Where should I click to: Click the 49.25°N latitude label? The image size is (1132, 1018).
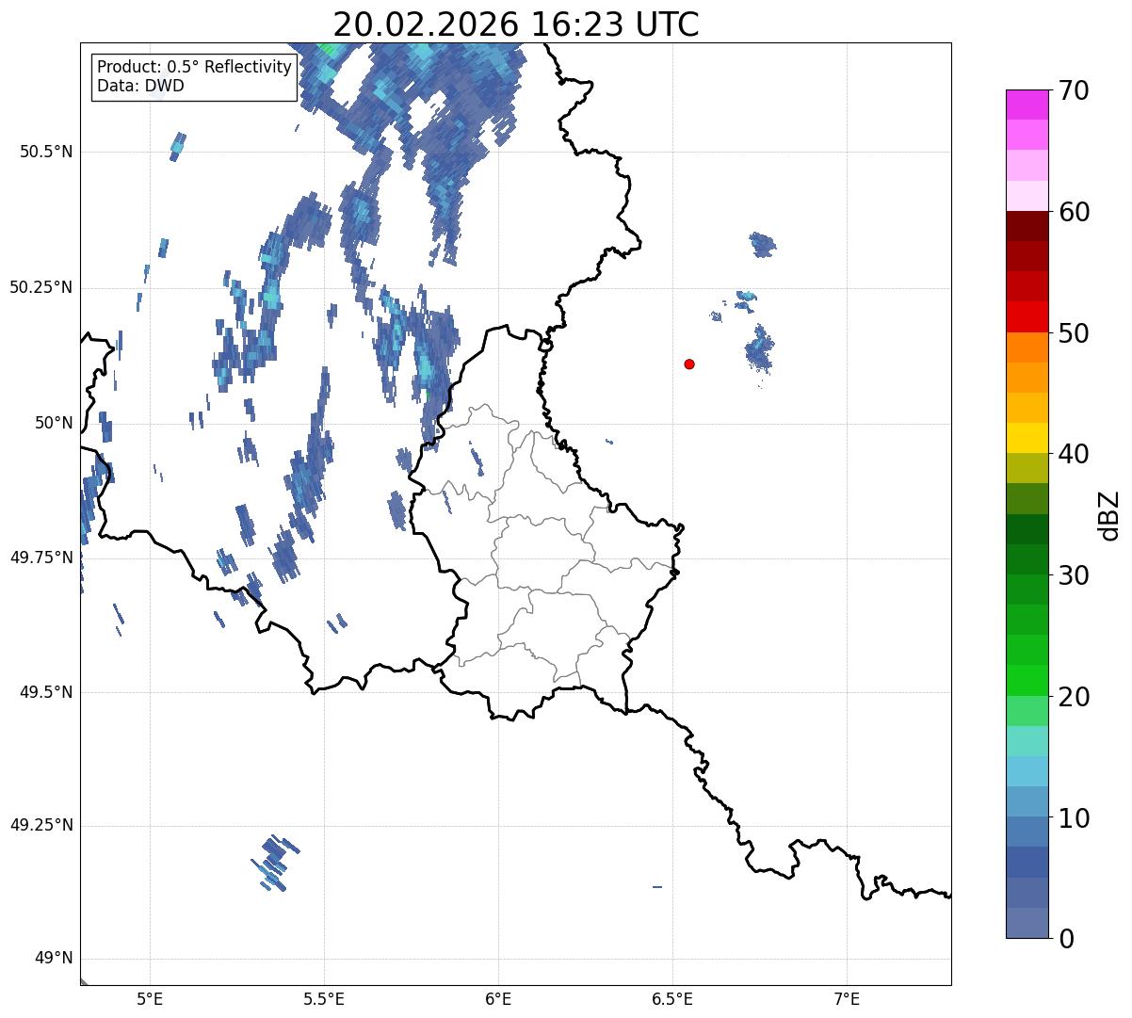click(41, 826)
